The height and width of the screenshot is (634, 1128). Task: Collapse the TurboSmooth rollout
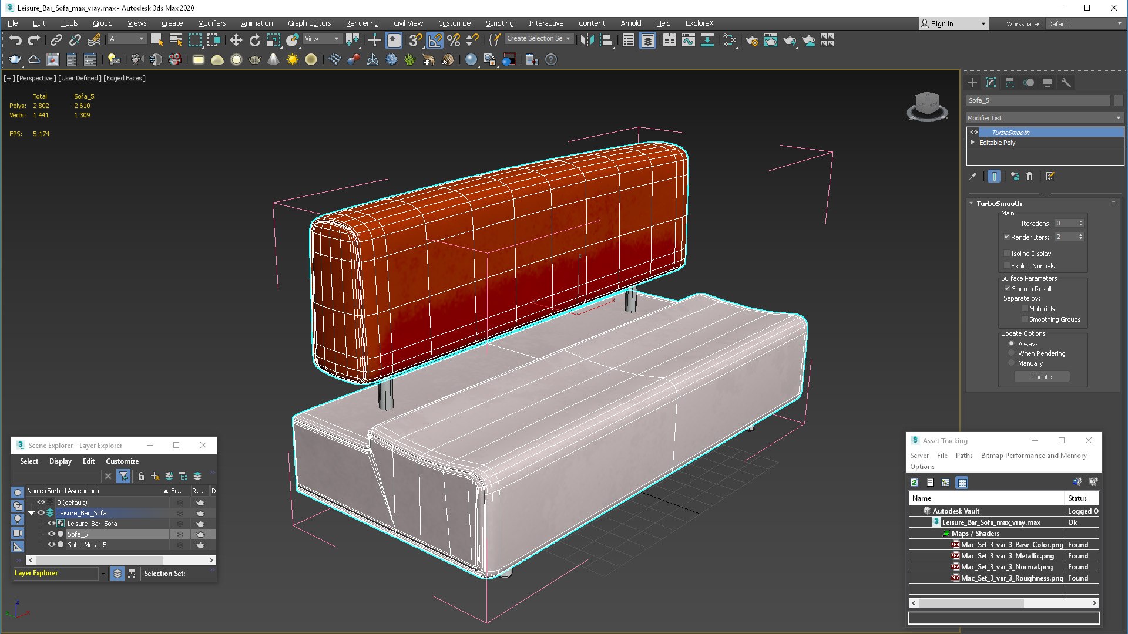(971, 204)
